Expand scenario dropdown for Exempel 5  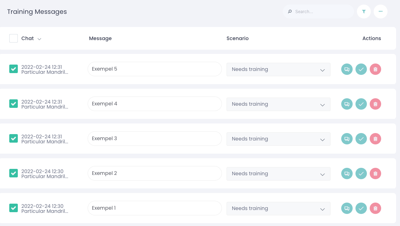click(x=278, y=70)
